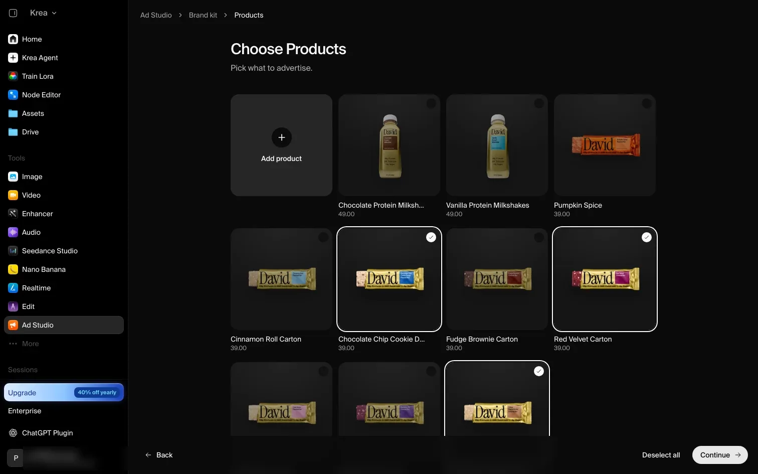This screenshot has width=758, height=474.
Task: Select the Cinnamon Roll Carton thumbnail
Action: click(x=281, y=279)
